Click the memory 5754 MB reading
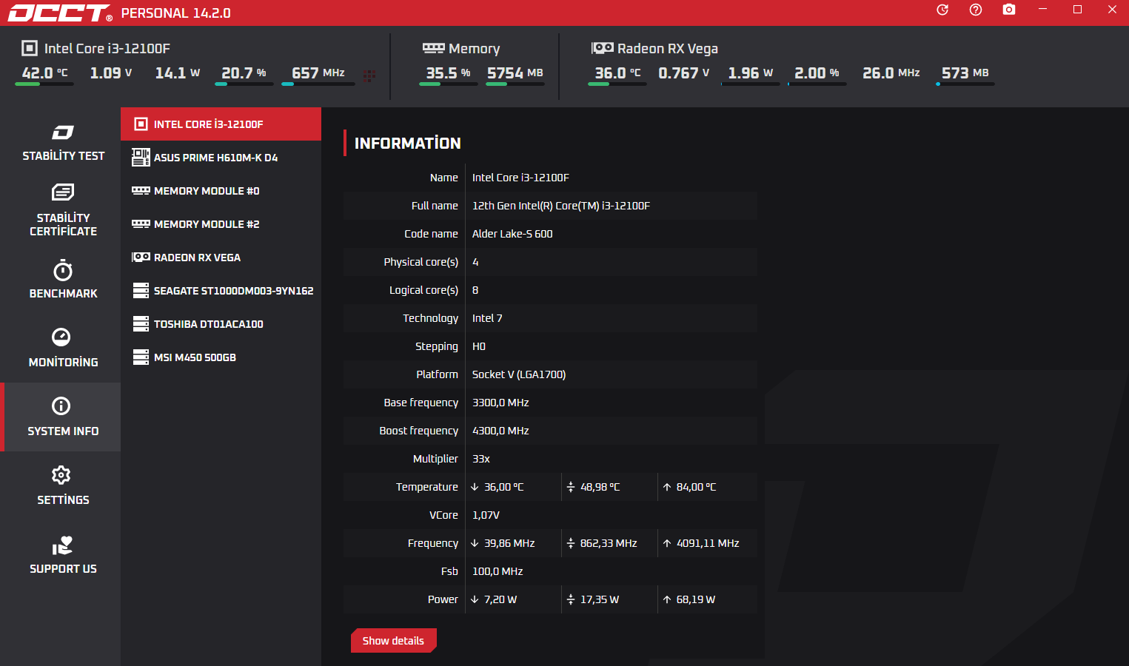This screenshot has width=1129, height=666. coord(515,73)
